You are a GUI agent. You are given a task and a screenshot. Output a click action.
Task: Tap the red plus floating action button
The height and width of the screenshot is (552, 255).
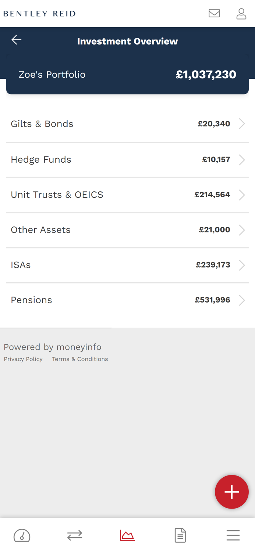click(x=232, y=492)
